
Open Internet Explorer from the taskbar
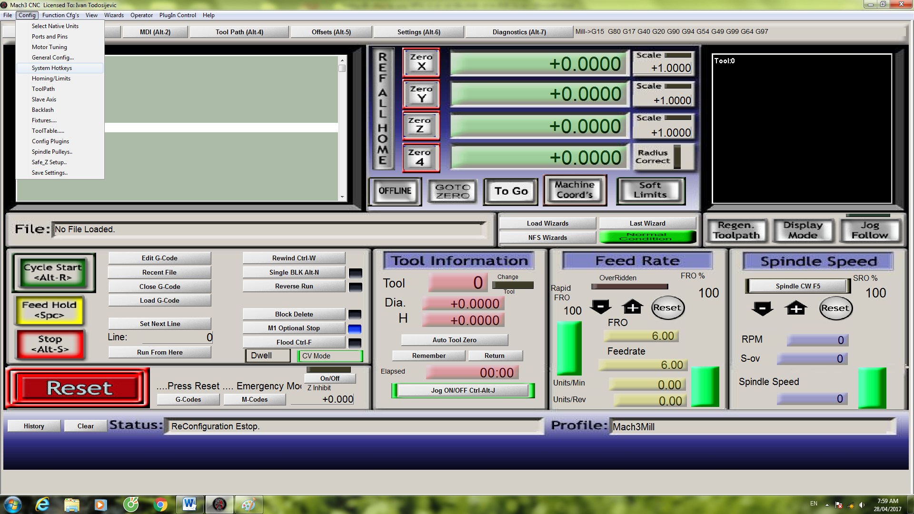click(42, 504)
